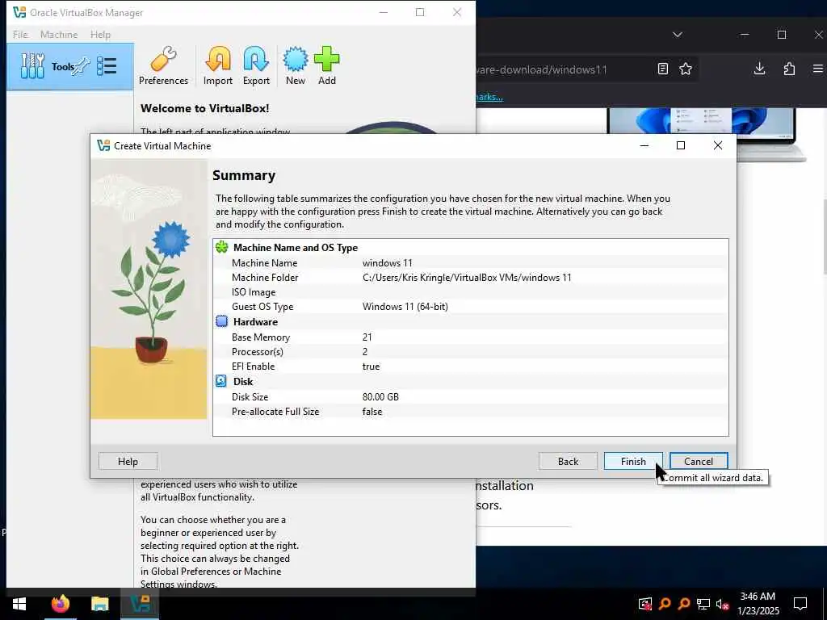Click the Cancel button in wizard
The width and height of the screenshot is (827, 620).
699,461
